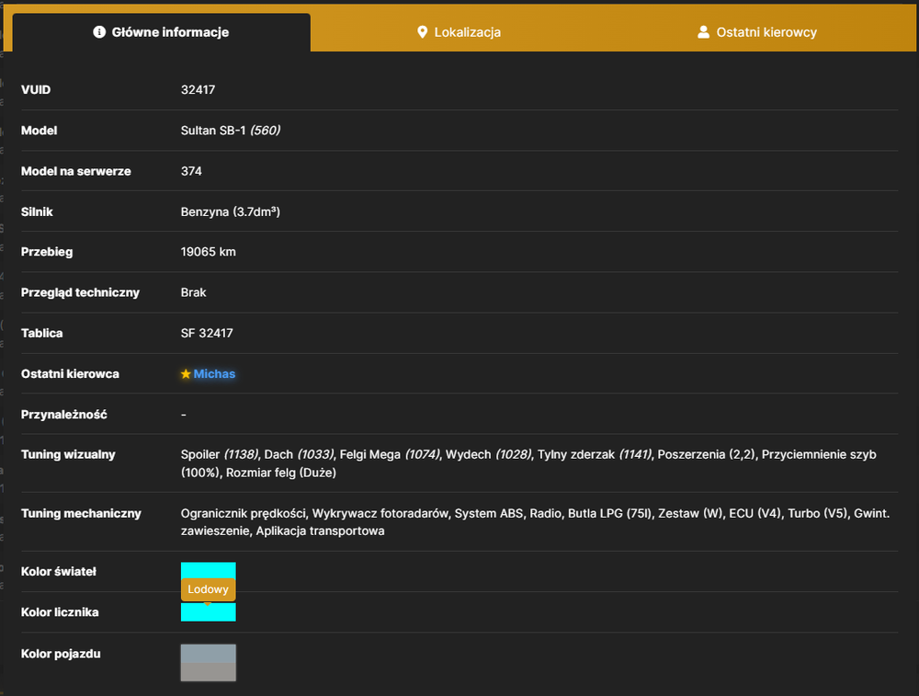Click the gold star next to Michas
The height and width of the screenshot is (696, 919).
tap(186, 373)
